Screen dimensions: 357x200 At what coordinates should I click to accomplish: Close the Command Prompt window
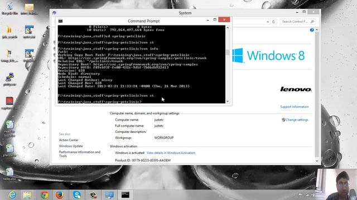point(224,20)
